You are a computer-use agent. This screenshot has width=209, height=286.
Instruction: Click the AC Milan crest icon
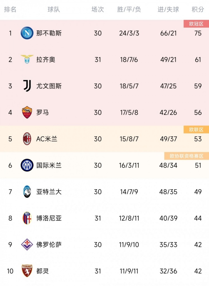(27, 139)
